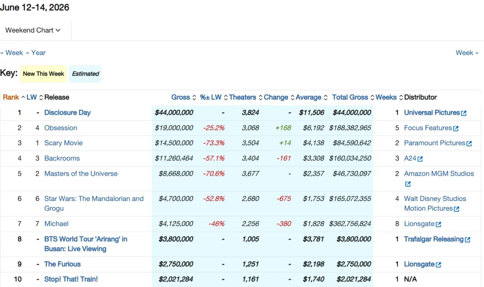Sort by Weeks column header
Screen dimensions: 484x287
click(389, 97)
